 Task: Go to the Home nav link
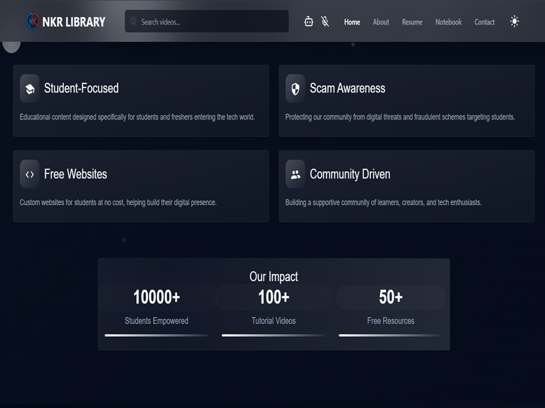352,22
